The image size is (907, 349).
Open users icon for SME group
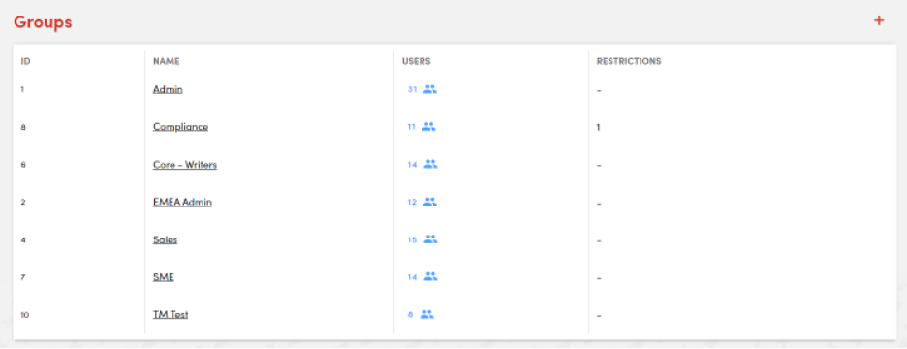pos(430,277)
